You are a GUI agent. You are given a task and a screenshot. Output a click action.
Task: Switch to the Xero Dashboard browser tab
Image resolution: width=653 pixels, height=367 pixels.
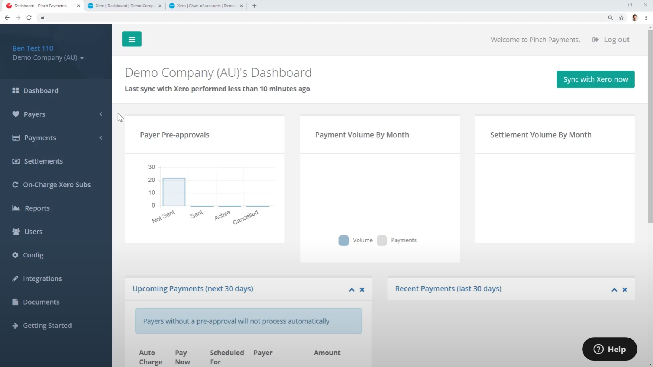click(125, 6)
